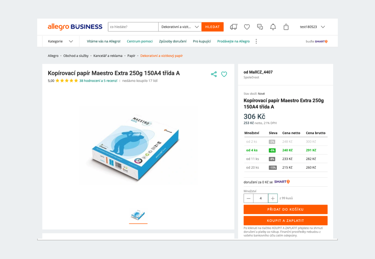Open Prodávejte na Allegro link
Screen dimensions: 375x259
pyautogui.click(x=233, y=41)
